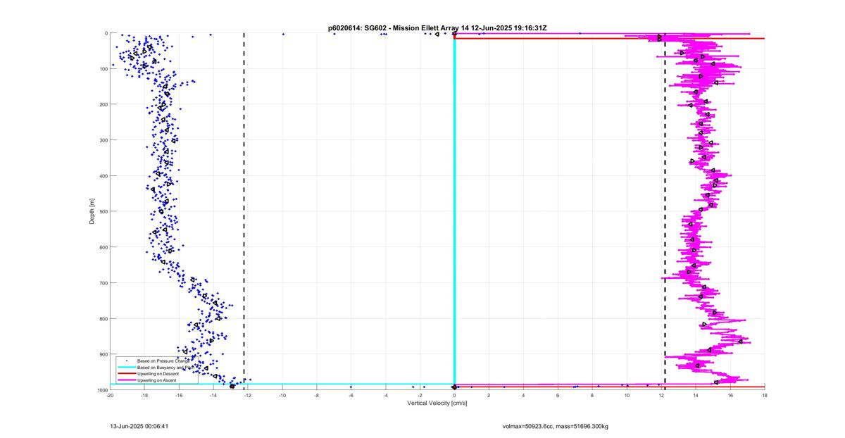
Task: Click the 'Depth [m]' y-axis label
Action: point(92,211)
